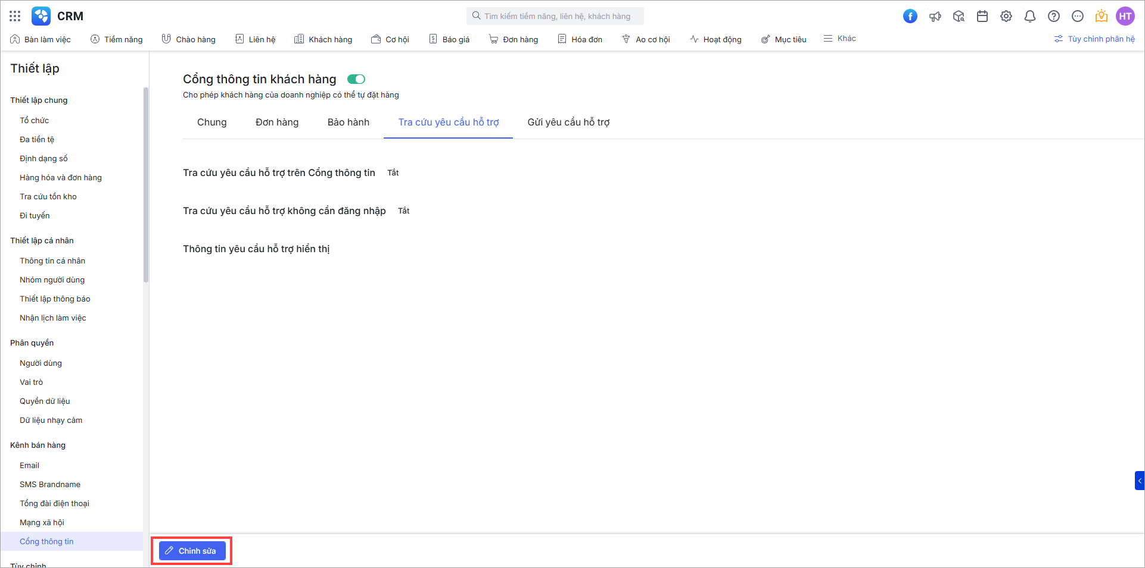Open the settings gear icon

pos(1006,16)
